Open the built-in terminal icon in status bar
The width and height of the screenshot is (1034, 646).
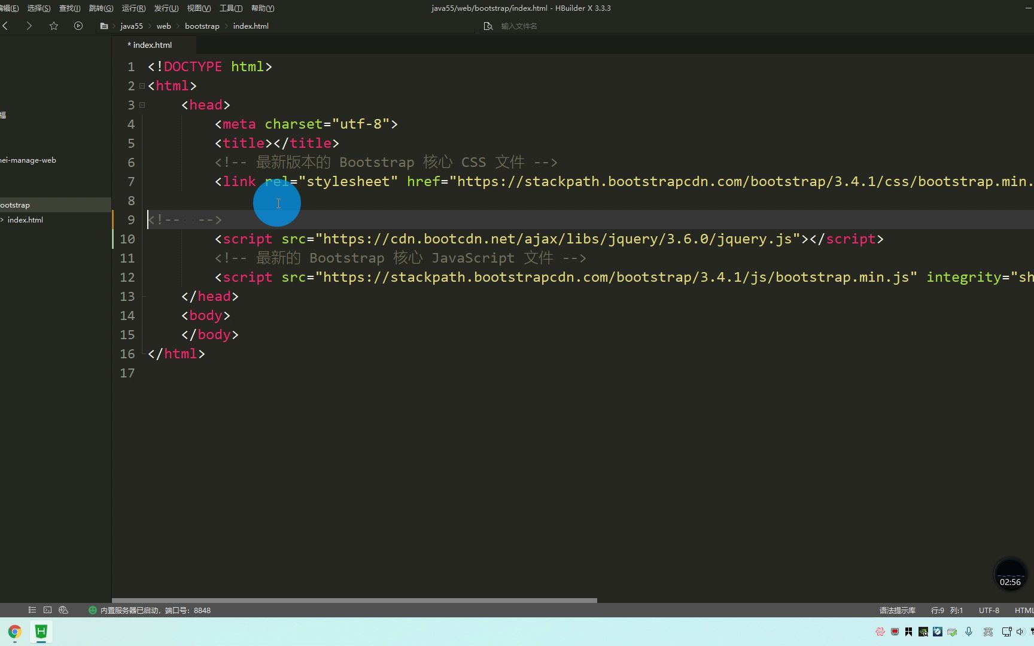point(47,610)
